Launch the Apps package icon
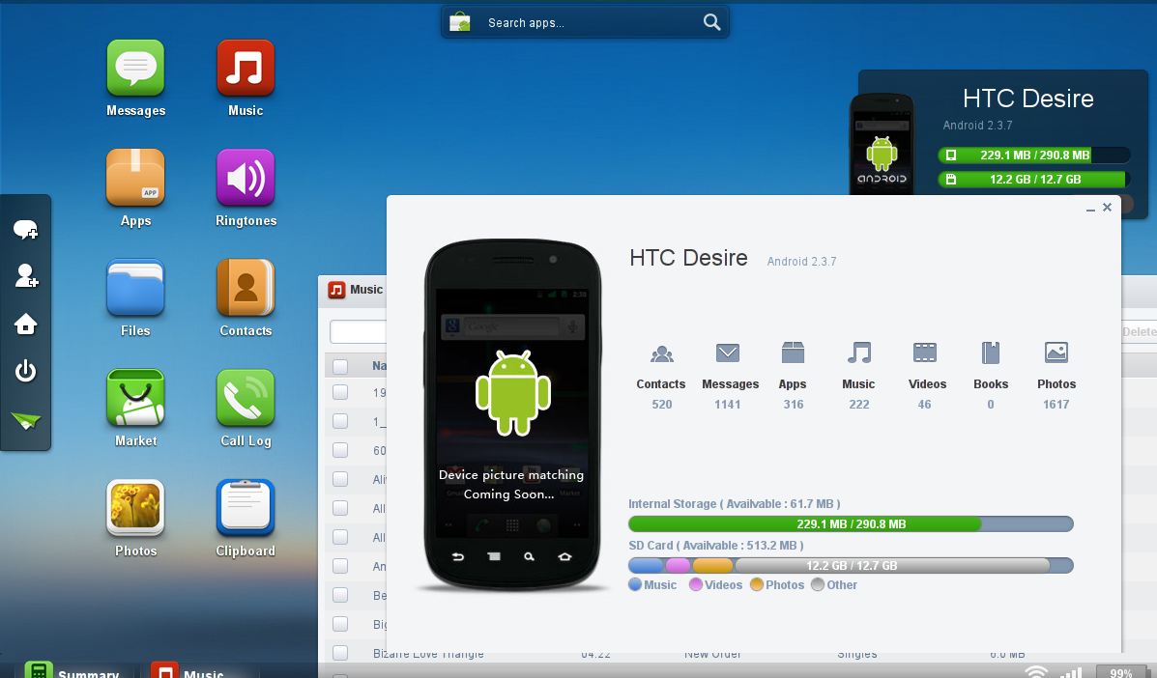The height and width of the screenshot is (678, 1157). coord(135,178)
